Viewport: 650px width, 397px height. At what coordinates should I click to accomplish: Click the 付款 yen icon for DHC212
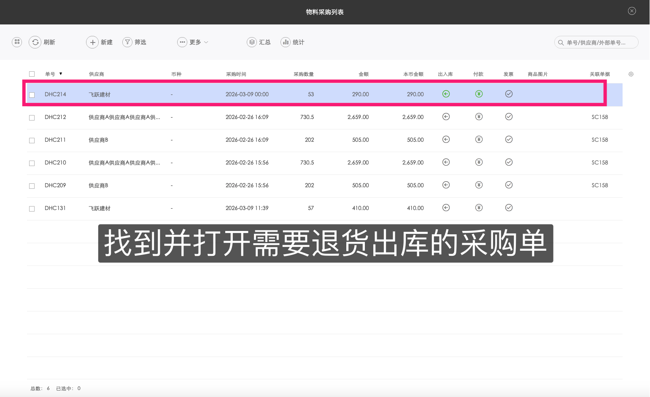tap(479, 117)
